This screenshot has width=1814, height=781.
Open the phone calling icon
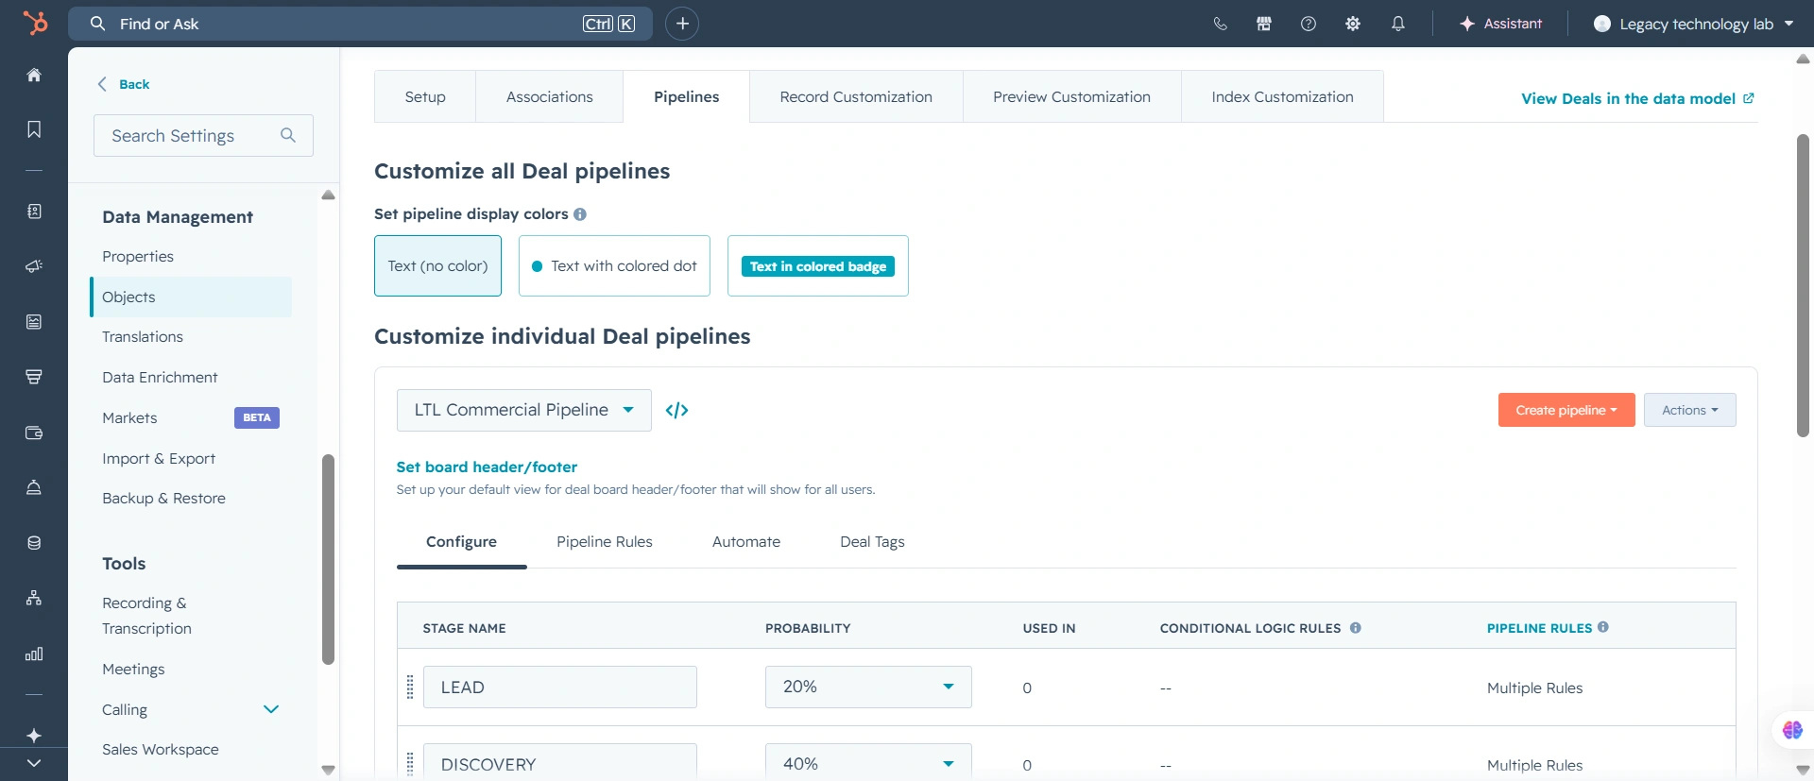[1220, 24]
